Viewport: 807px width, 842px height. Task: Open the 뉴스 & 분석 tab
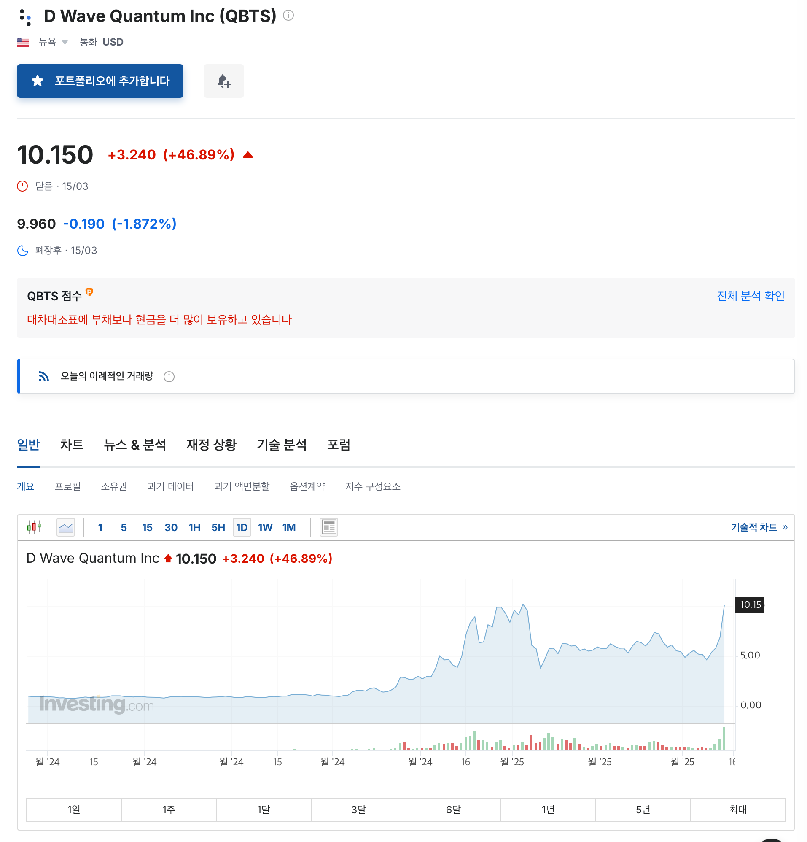[x=135, y=445]
